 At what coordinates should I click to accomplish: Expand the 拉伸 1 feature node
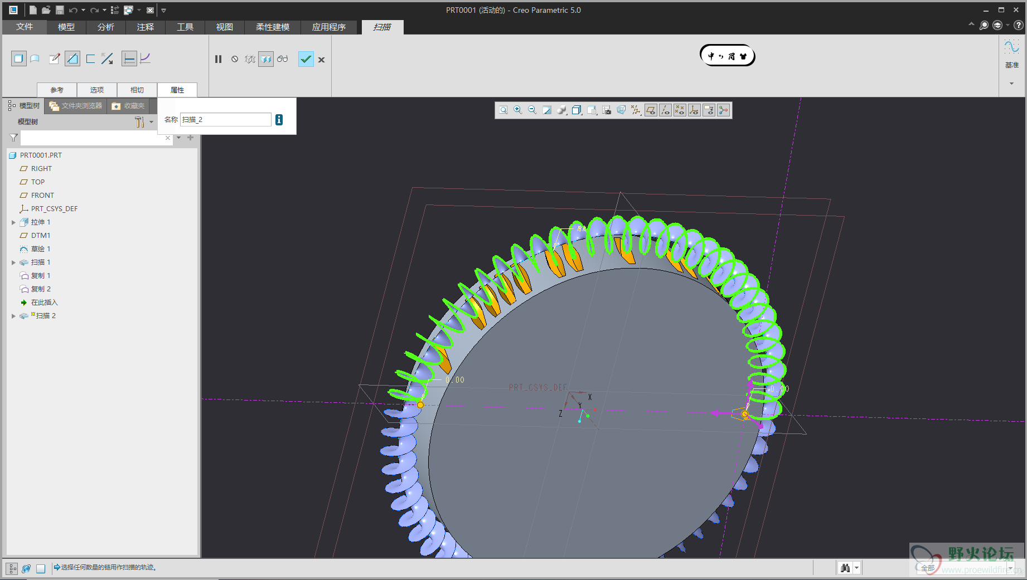[x=13, y=222]
